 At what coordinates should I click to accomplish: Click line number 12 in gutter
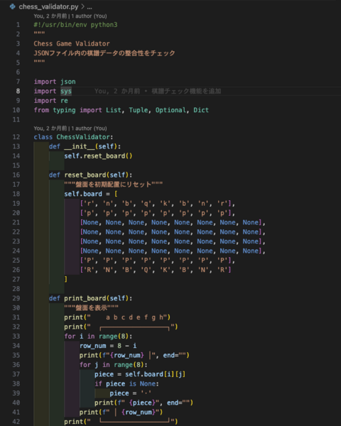click(x=16, y=137)
